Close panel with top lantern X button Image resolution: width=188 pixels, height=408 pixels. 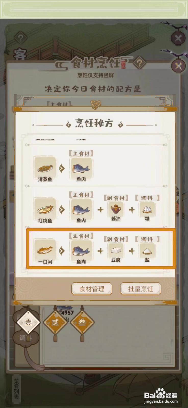(178, 39)
